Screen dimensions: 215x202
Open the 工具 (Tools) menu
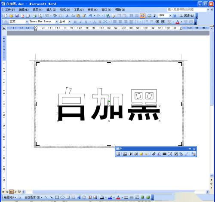pyautogui.click(x=79, y=10)
